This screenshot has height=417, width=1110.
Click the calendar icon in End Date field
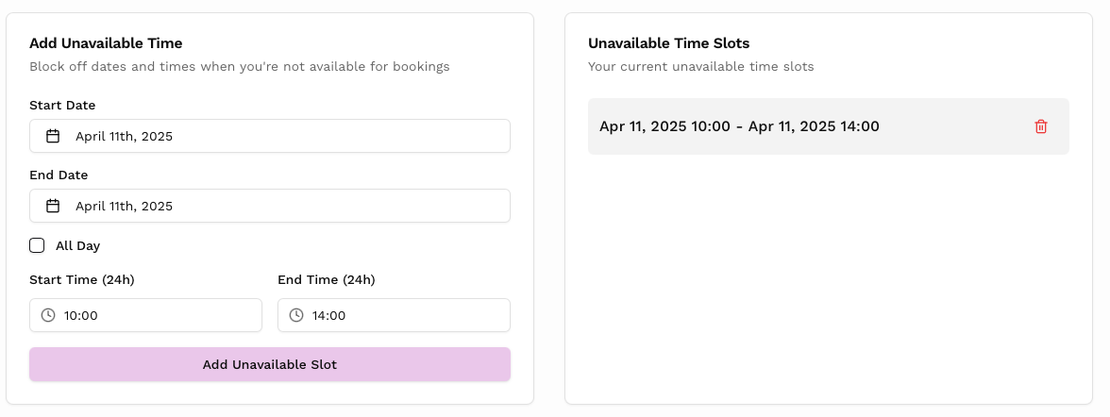pos(53,206)
